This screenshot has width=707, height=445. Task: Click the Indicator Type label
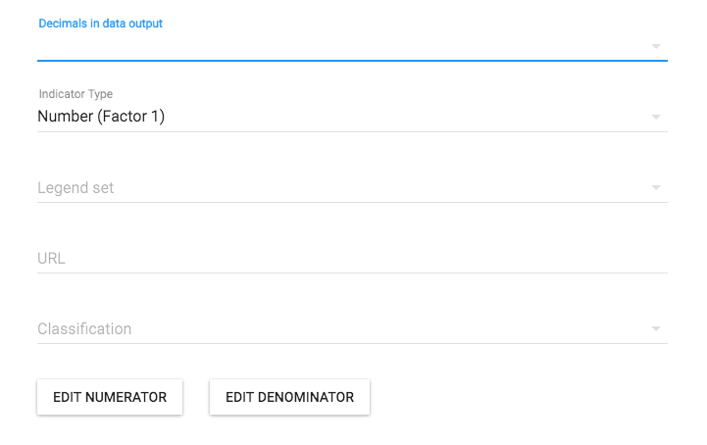pos(76,94)
